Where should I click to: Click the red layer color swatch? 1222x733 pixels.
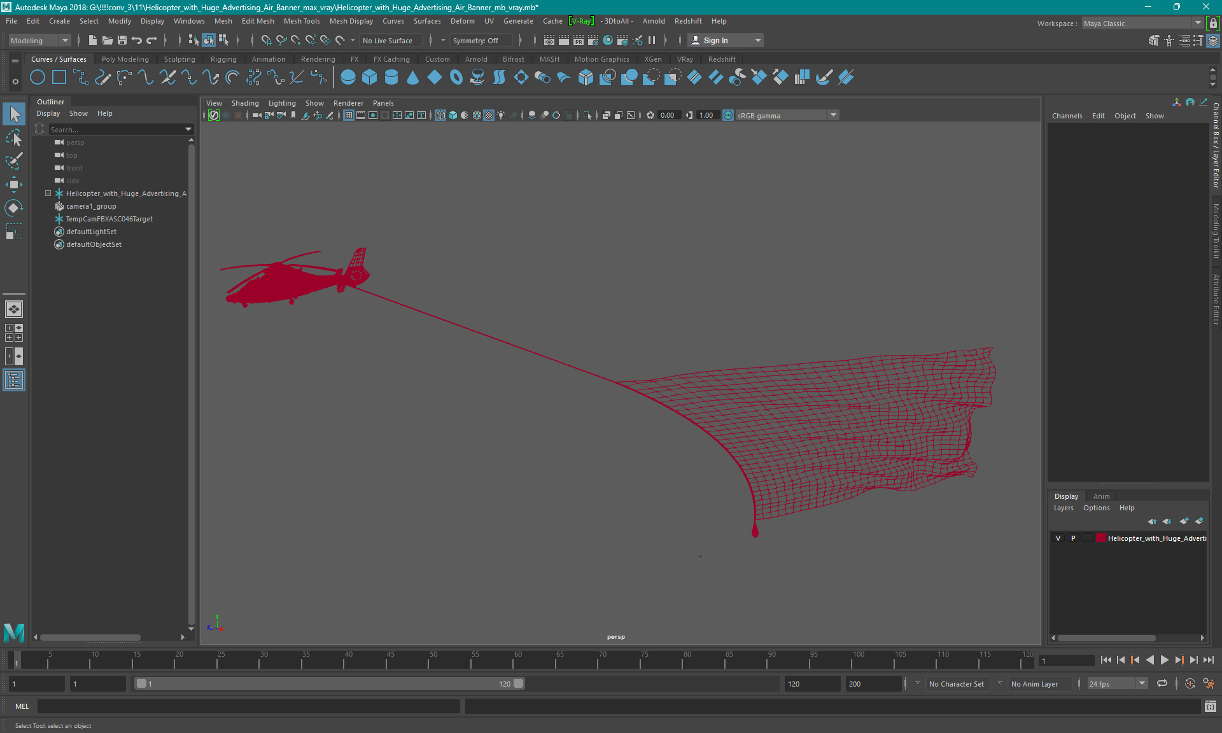point(1100,538)
